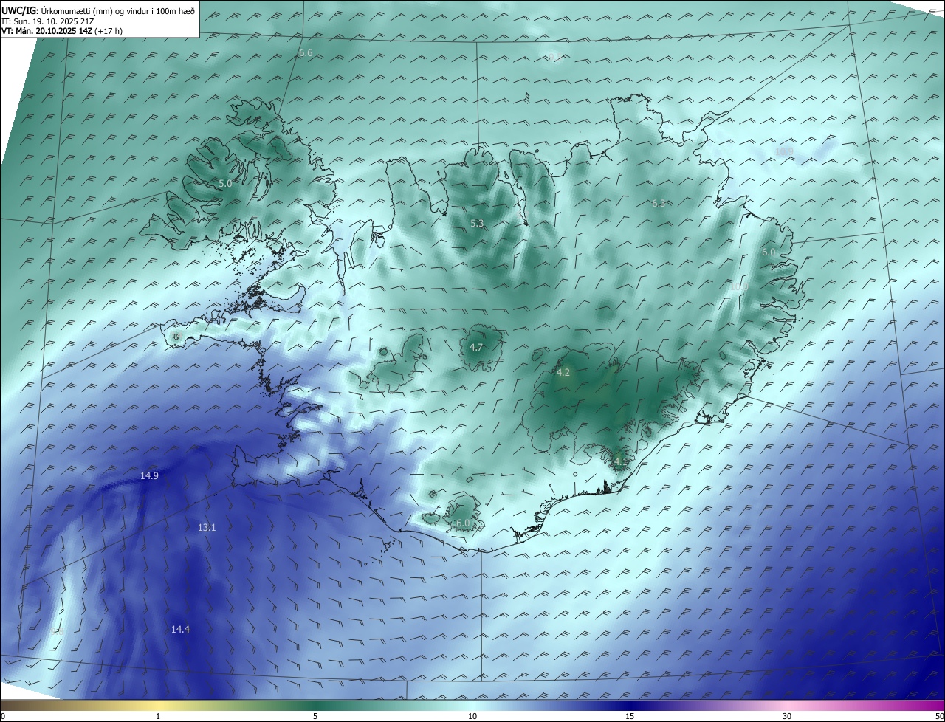Image resolution: width=945 pixels, height=722 pixels.
Task: Click the '5.0' value over the Westfjords
Action: click(225, 183)
